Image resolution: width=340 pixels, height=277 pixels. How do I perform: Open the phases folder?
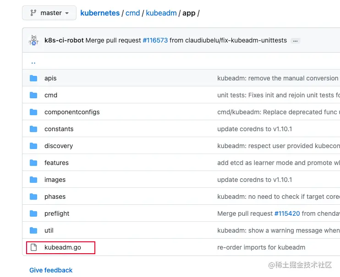[55, 197]
